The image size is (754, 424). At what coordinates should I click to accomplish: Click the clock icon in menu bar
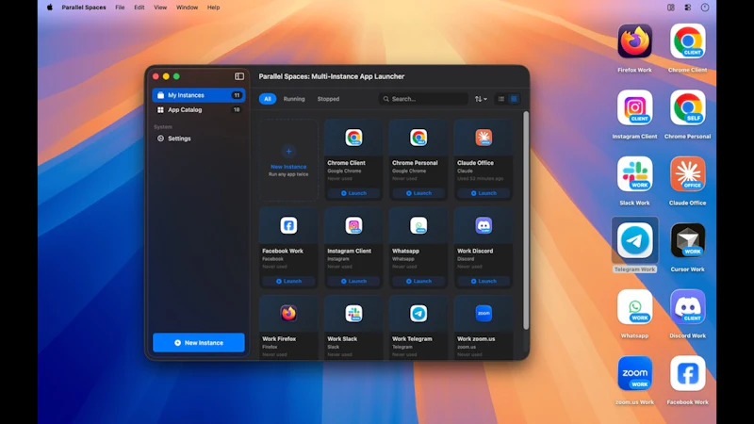coord(705,8)
